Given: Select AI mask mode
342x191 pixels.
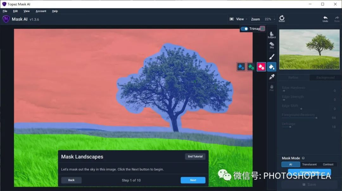Looking at the screenshot, I should 290,164.
